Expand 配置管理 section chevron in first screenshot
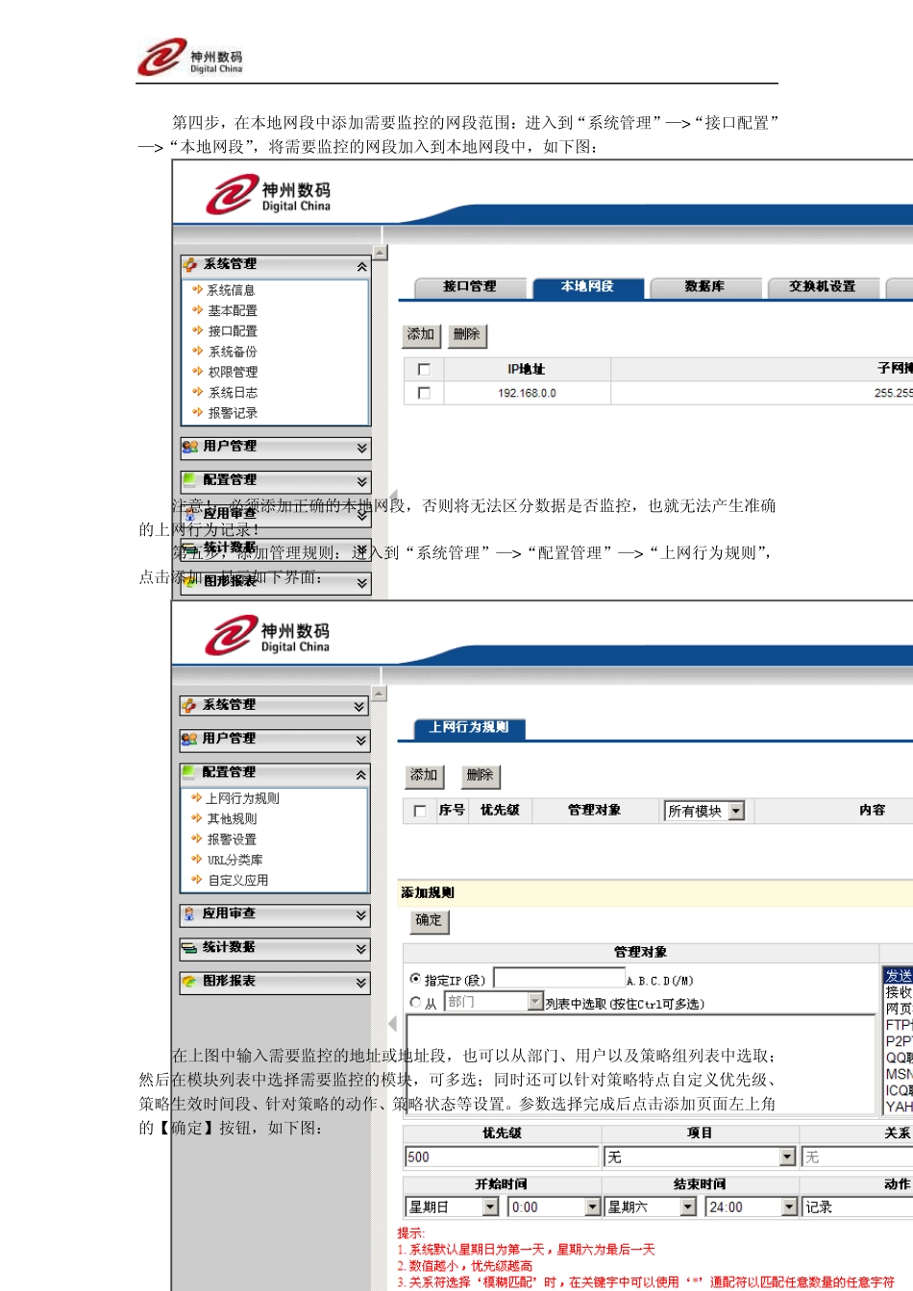The image size is (913, 1291). pyautogui.click(x=361, y=481)
